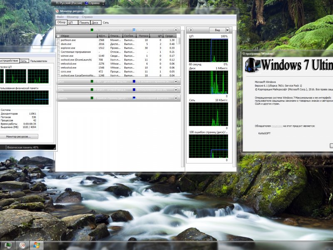Click the Диск activity graph

click(x=209, y=82)
